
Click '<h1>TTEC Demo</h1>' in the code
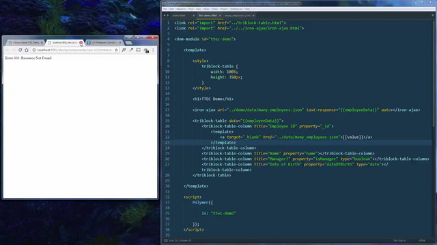(x=213, y=99)
